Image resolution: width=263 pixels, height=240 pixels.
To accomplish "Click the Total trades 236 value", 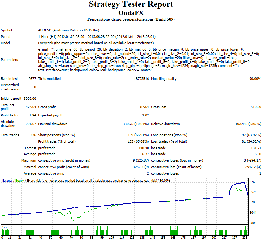I will 33,135.
